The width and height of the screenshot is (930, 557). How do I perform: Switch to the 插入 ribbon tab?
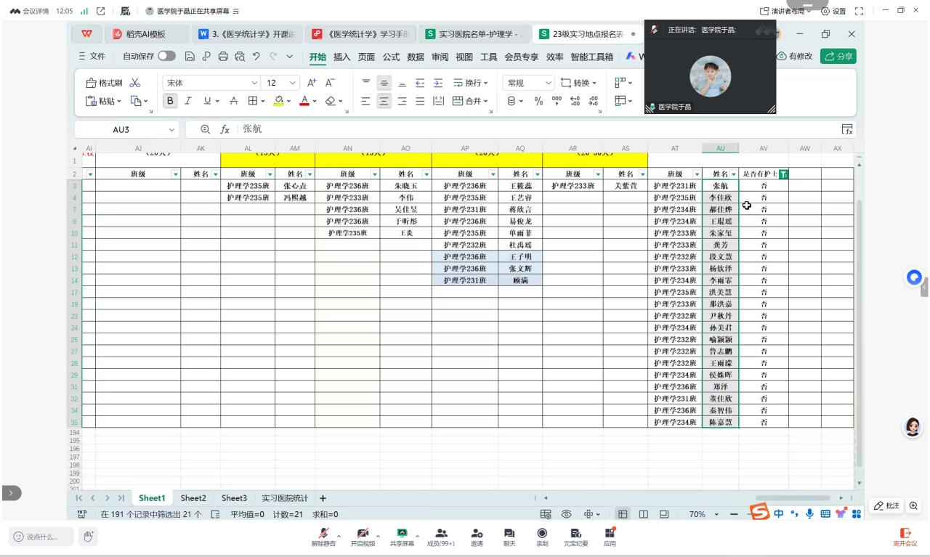click(341, 57)
